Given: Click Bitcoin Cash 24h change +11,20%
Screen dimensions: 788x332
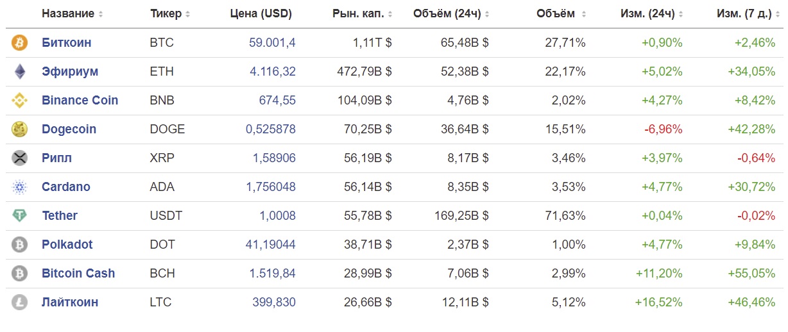Looking at the screenshot, I should click(659, 274).
